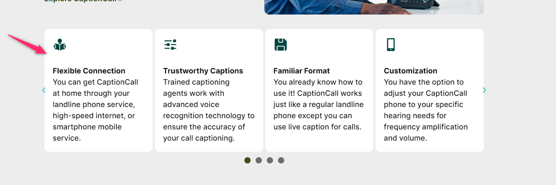556x185 pixels.
Task: Click the Trustworthy Captions heading
Action: pyautogui.click(x=203, y=71)
